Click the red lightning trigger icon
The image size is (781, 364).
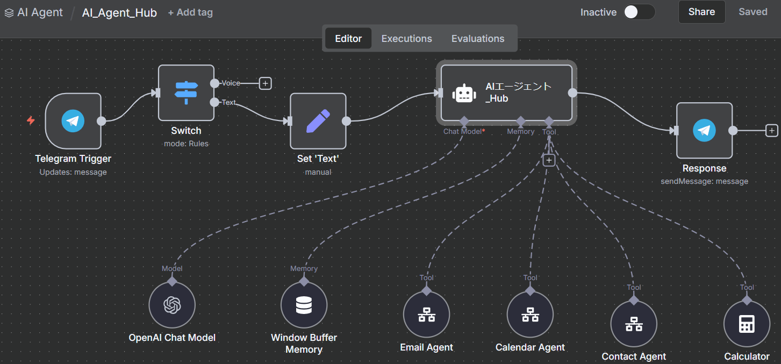tap(31, 121)
